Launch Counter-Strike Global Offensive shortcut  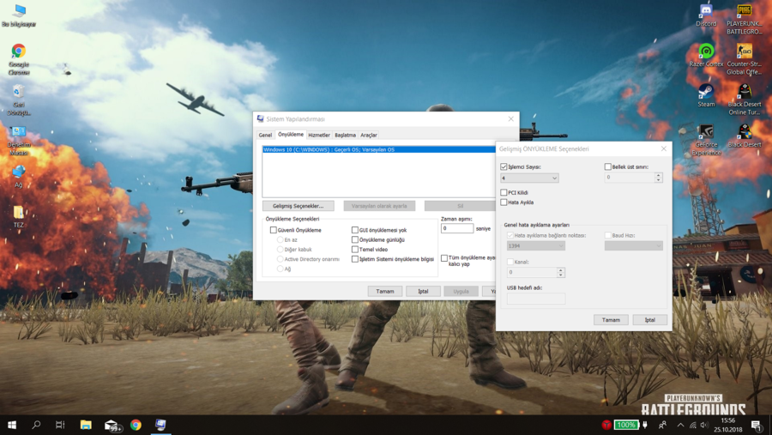click(x=745, y=59)
